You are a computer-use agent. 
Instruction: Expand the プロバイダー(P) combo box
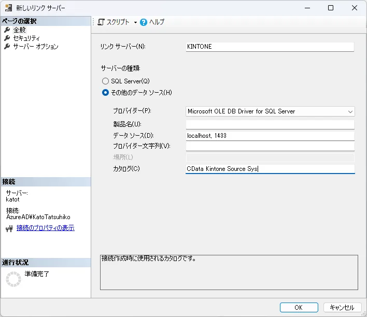point(350,111)
